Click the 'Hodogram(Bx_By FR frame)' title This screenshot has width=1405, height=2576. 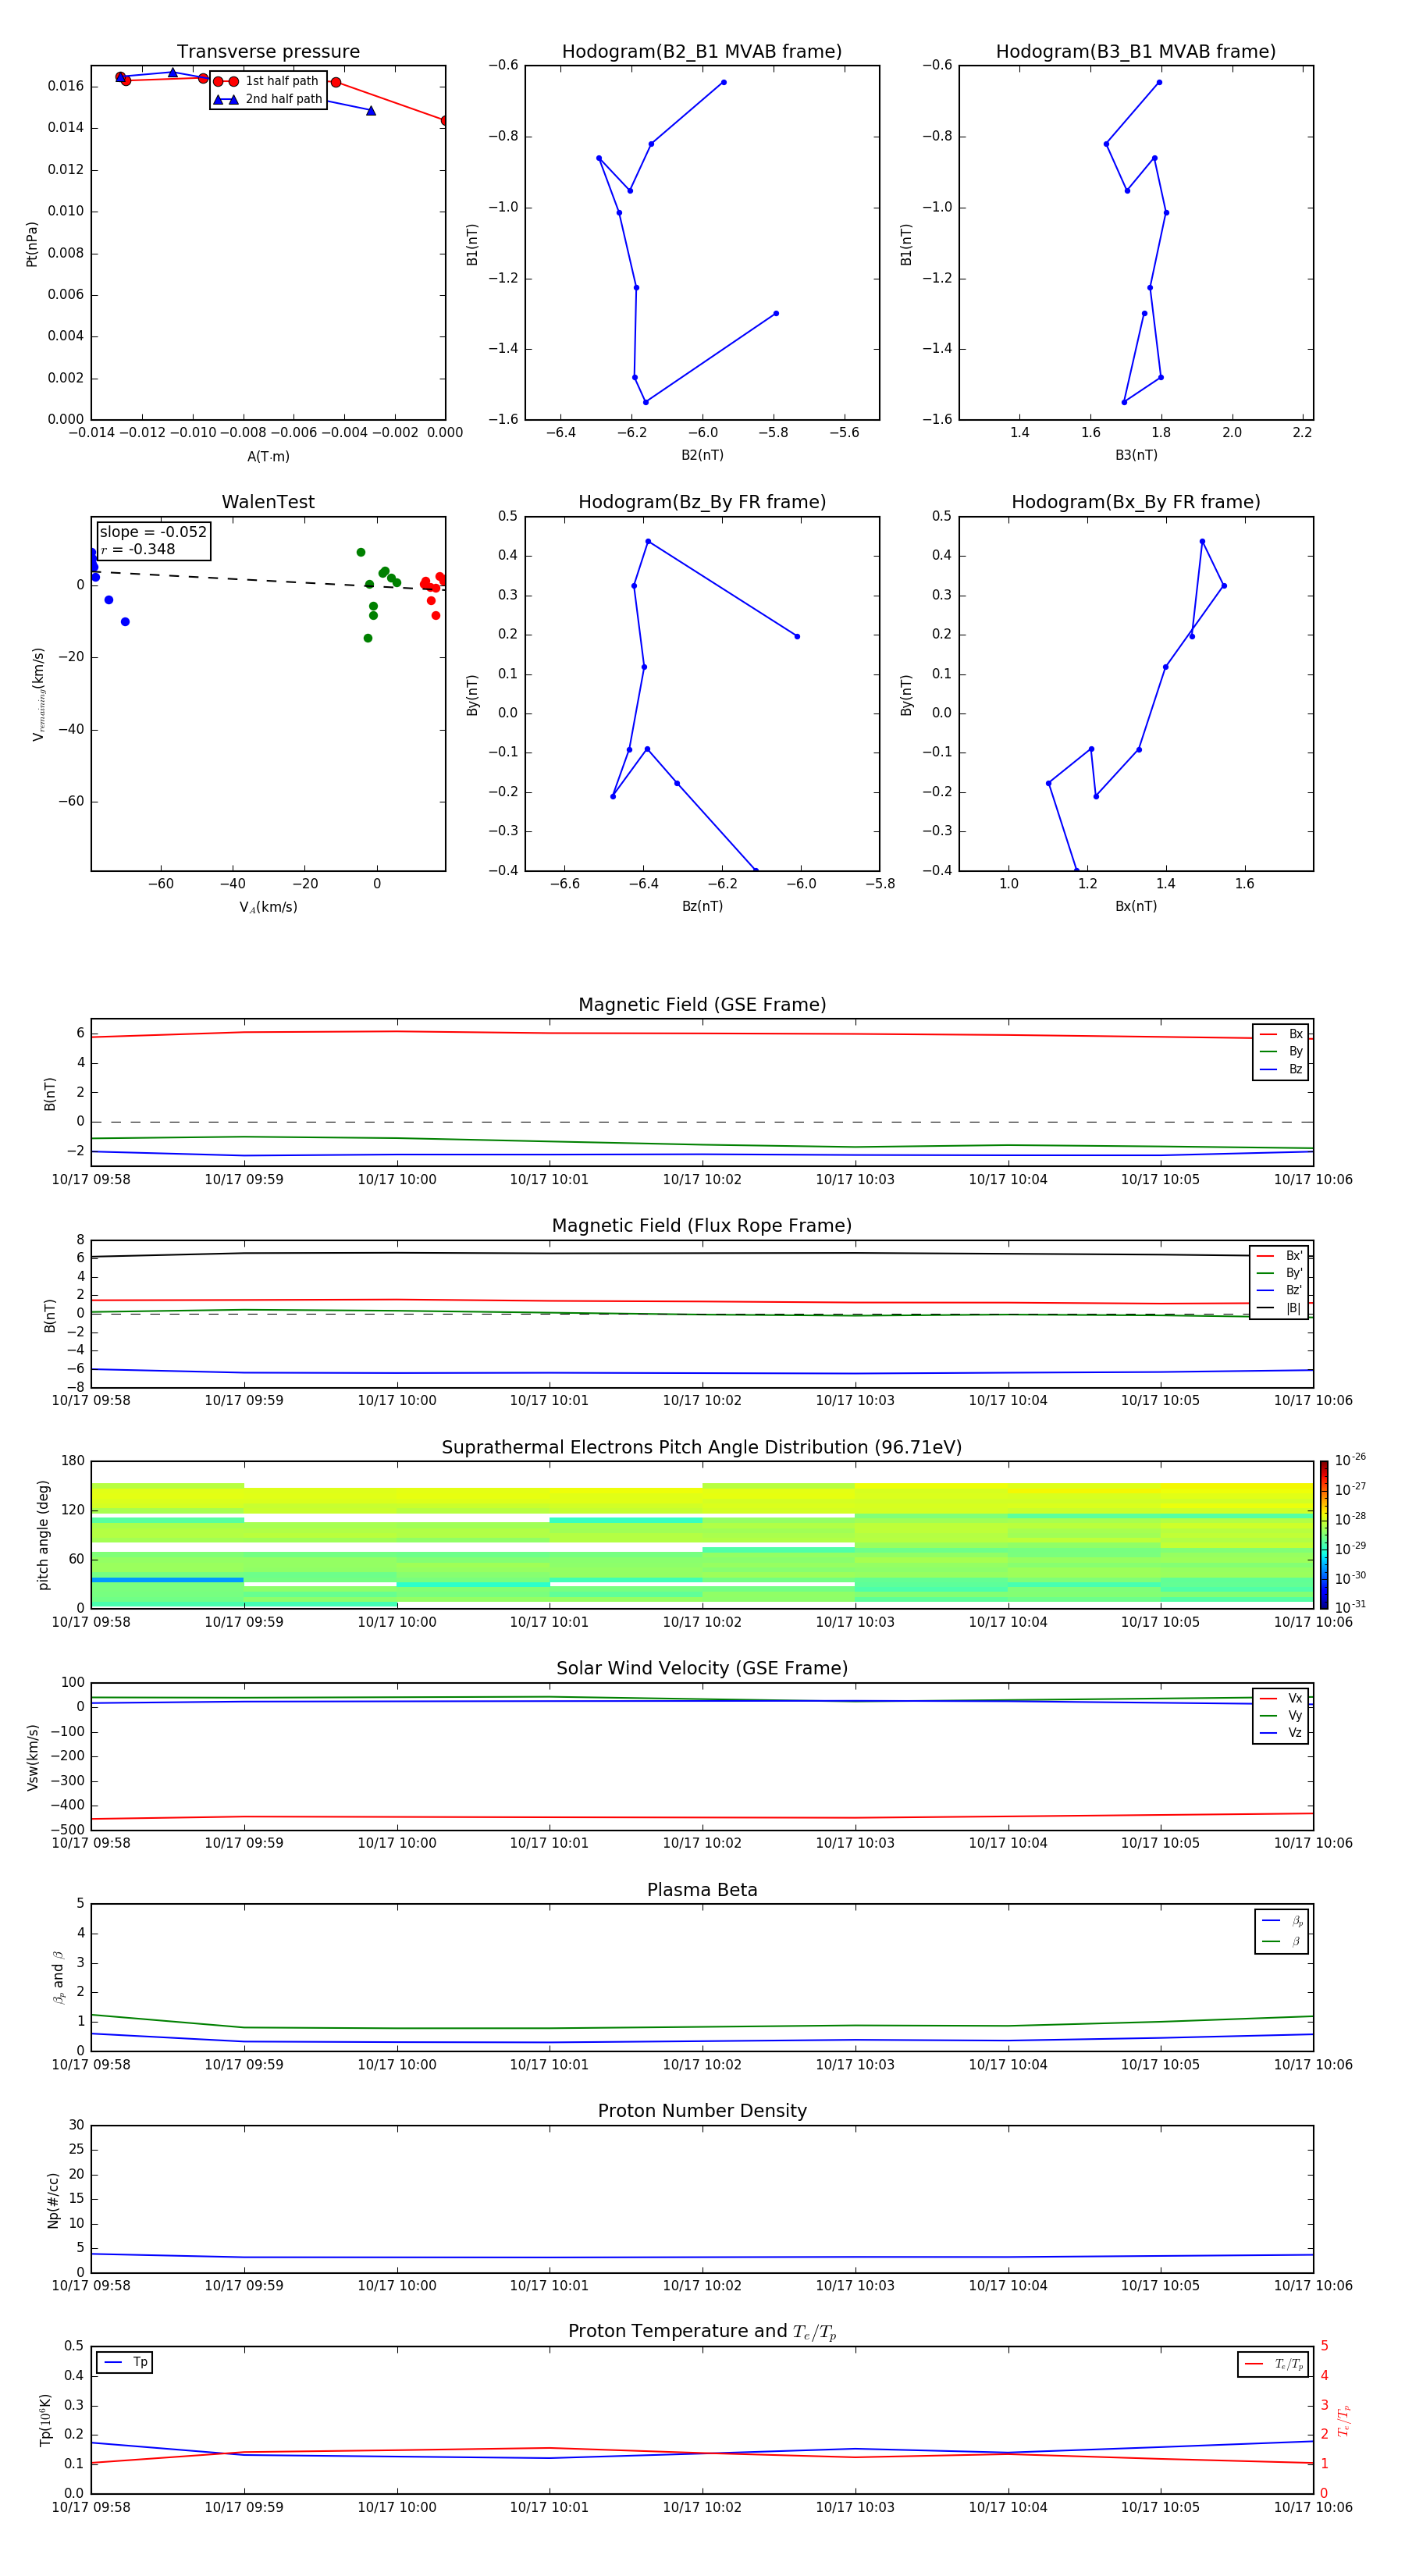(x=1136, y=502)
